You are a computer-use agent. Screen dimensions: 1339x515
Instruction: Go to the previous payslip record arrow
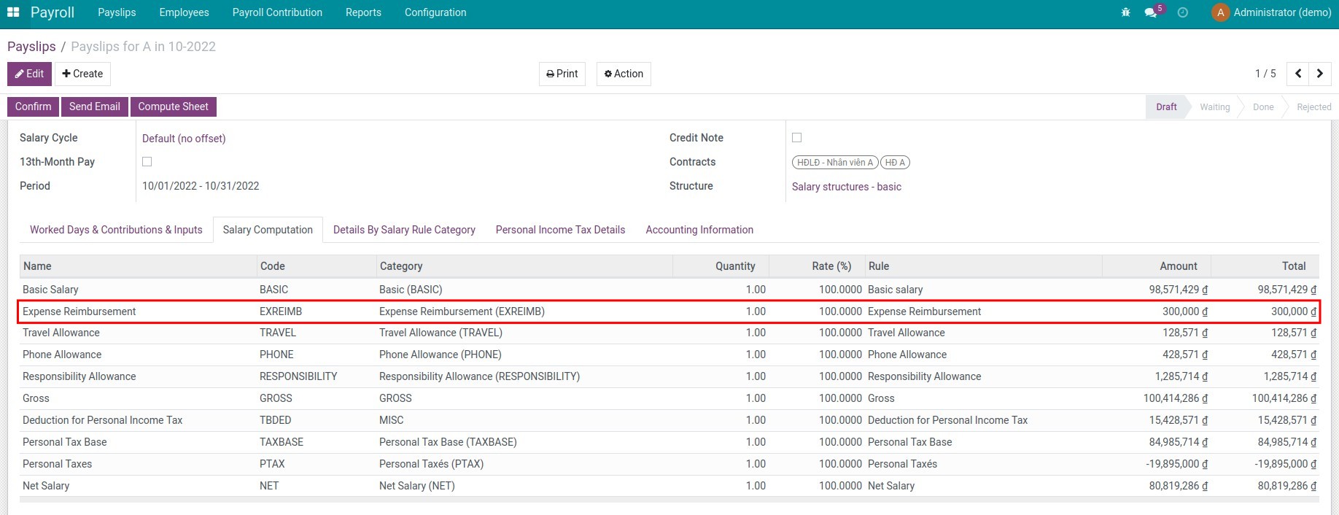click(1297, 74)
